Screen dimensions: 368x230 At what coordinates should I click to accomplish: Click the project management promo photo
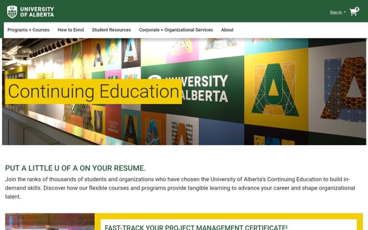[x=50, y=221]
